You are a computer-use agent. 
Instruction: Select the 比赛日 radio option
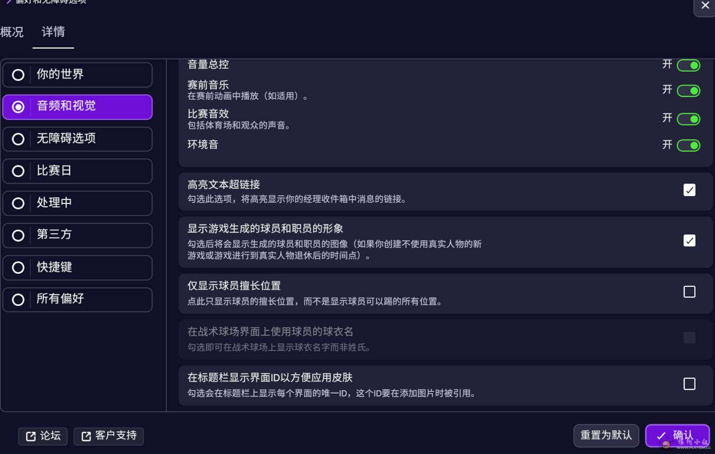tap(18, 171)
